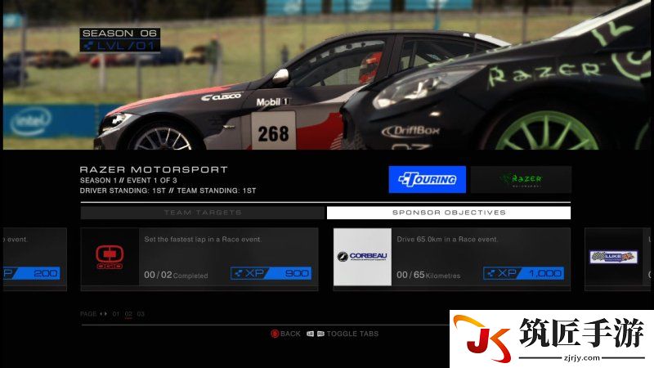Click the red B Back button icon
Viewport: 654px width, 368px height.
275,334
